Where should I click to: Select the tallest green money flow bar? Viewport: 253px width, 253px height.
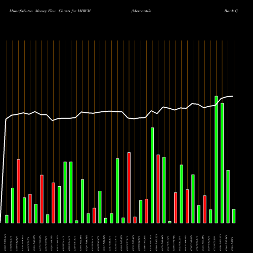[216, 159]
